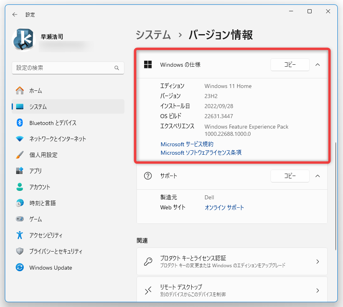Open ネットワークとインターネット settings
Screen dimensions: 343x307
coord(68,139)
